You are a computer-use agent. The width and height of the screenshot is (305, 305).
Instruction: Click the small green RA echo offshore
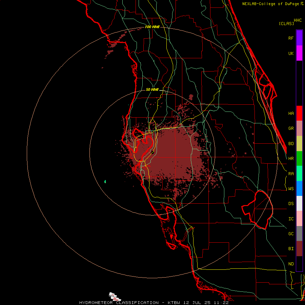click(x=105, y=182)
